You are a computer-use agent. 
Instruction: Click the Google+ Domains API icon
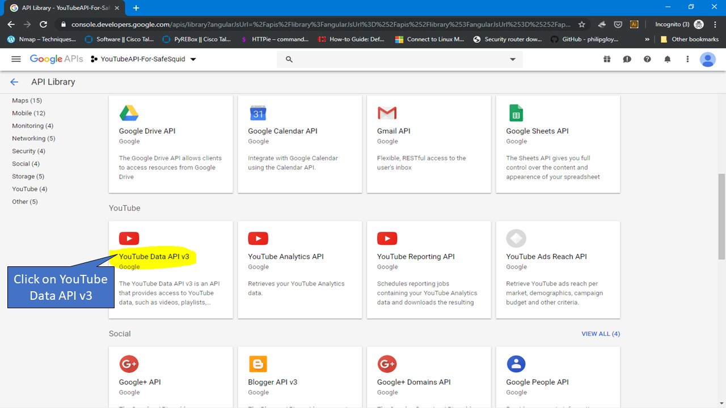[x=387, y=364]
